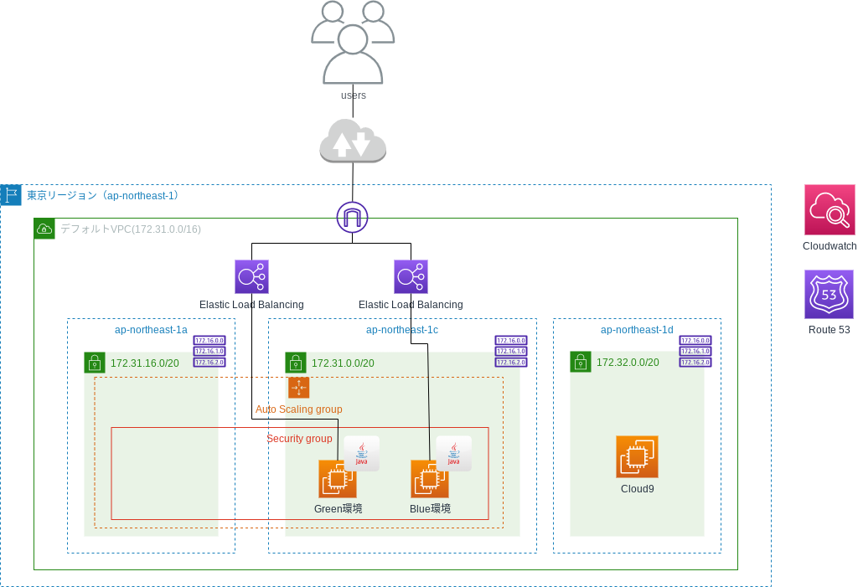858x587 pixels.
Task: Select the Blue環境 EC2 instance icon
Action: [x=429, y=479]
